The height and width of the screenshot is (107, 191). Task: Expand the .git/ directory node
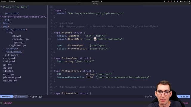(7, 20)
